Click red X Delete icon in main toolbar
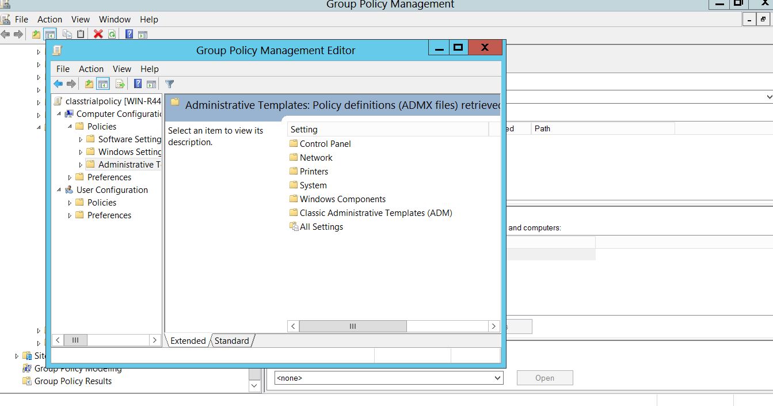The width and height of the screenshot is (773, 406). click(x=98, y=34)
